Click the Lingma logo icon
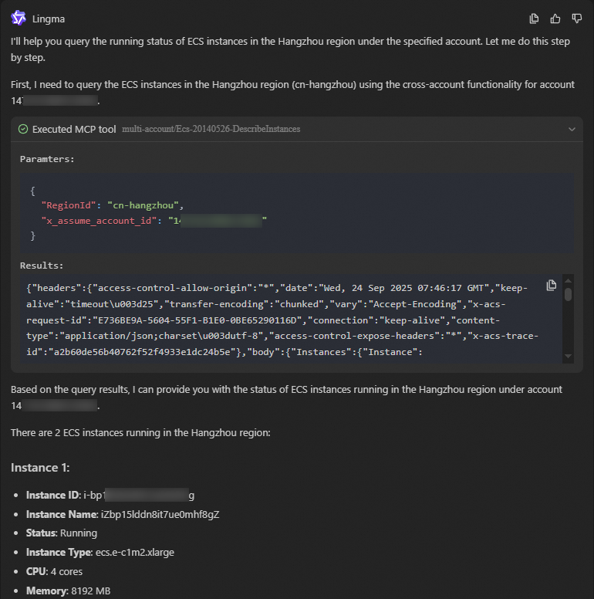 click(19, 19)
